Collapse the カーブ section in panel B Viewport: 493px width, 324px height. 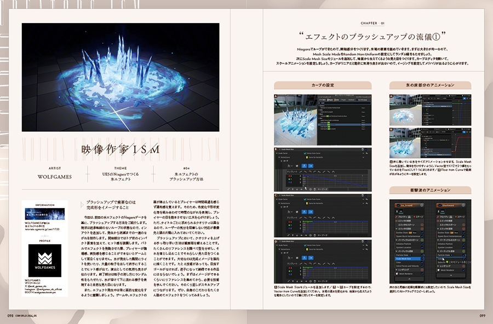(282, 161)
